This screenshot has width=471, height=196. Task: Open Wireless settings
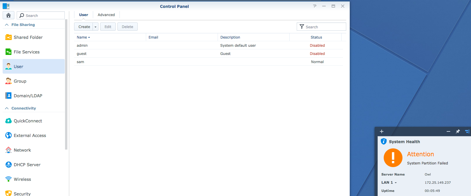tap(22, 179)
